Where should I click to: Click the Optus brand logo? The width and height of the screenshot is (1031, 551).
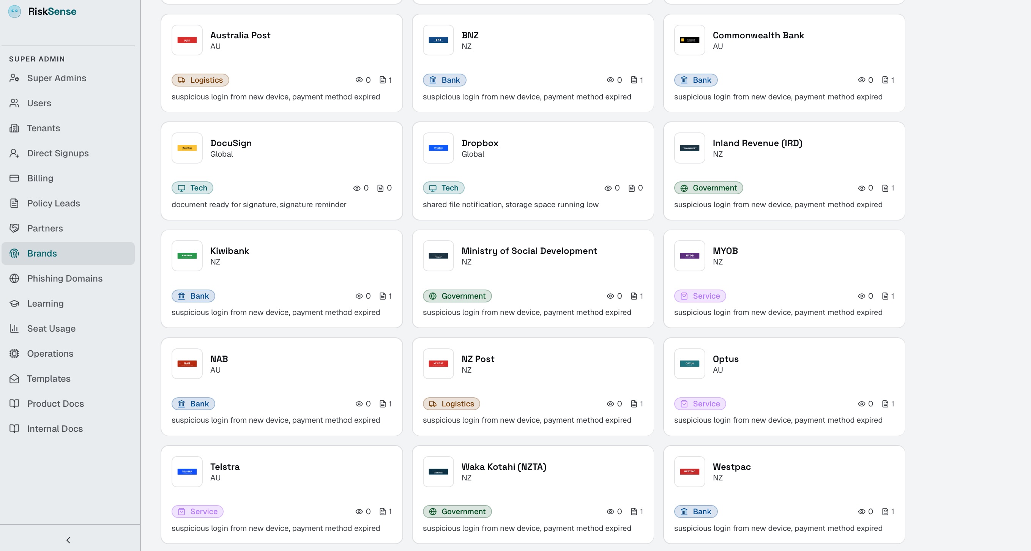pos(690,364)
